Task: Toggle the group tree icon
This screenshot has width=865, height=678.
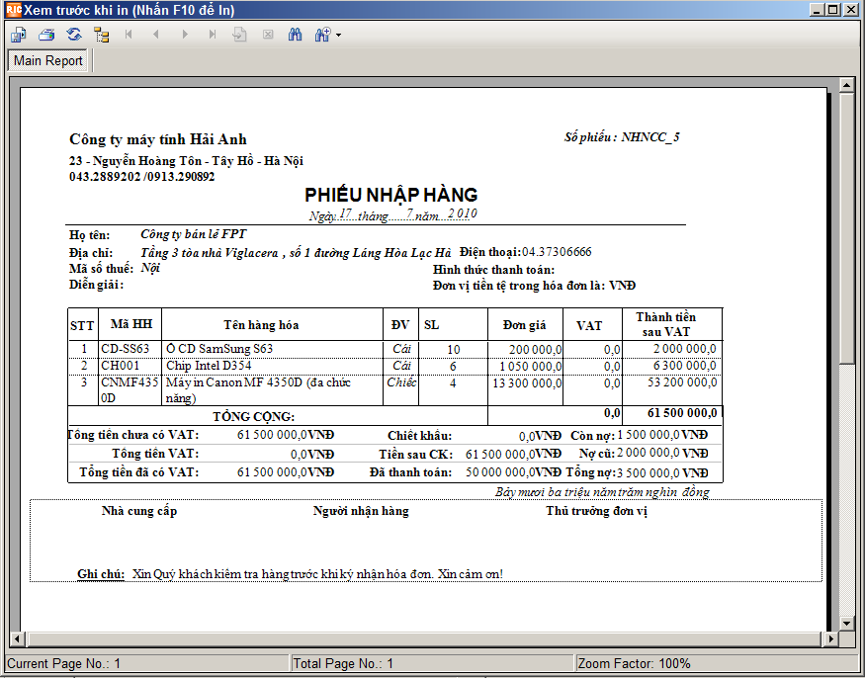Action: pyautogui.click(x=102, y=35)
